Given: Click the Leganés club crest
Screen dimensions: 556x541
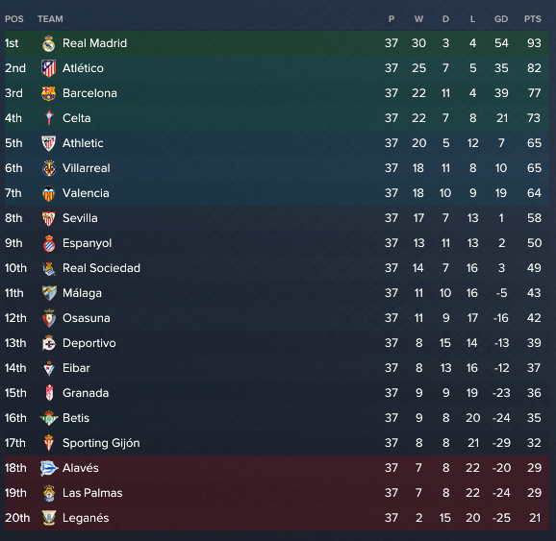Looking at the screenshot, I should coord(49,518).
